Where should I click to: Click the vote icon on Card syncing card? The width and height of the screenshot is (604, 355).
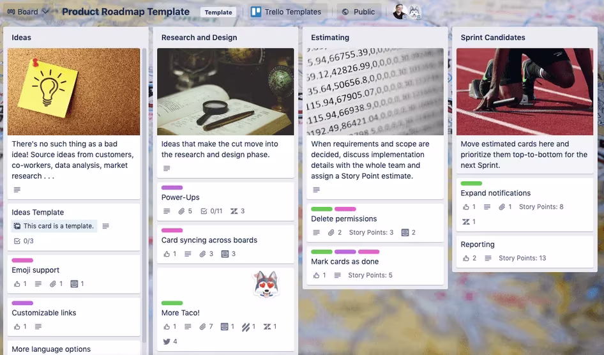click(167, 254)
